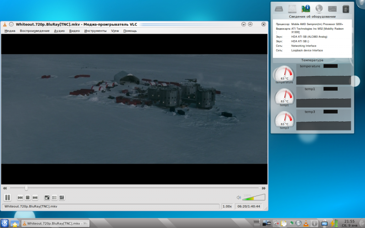Screen dimensions: 365x228
Task: Click the 1.00x playback speed field
Action: (227, 207)
